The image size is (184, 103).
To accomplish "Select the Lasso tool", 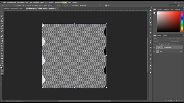I will click(x=2, y=16).
